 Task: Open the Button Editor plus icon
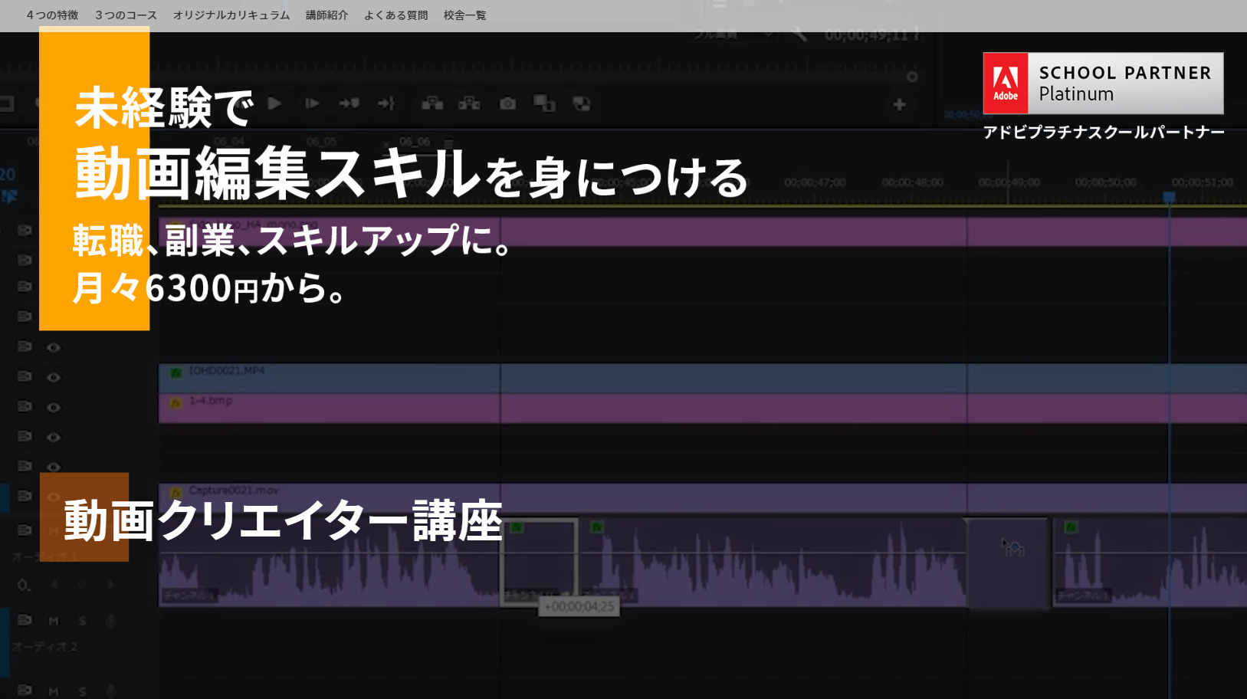click(x=899, y=104)
